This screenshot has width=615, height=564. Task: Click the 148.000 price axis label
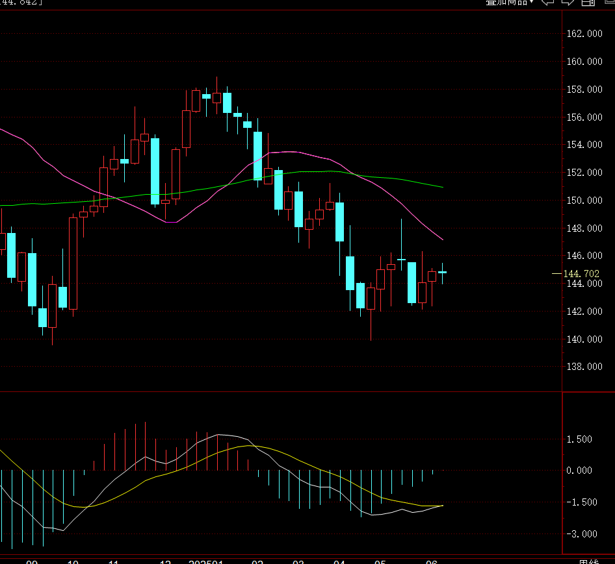584,228
